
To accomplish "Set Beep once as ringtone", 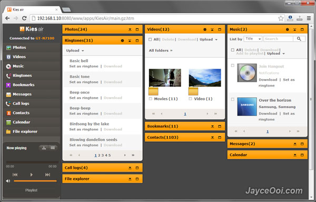I will point(84,98).
